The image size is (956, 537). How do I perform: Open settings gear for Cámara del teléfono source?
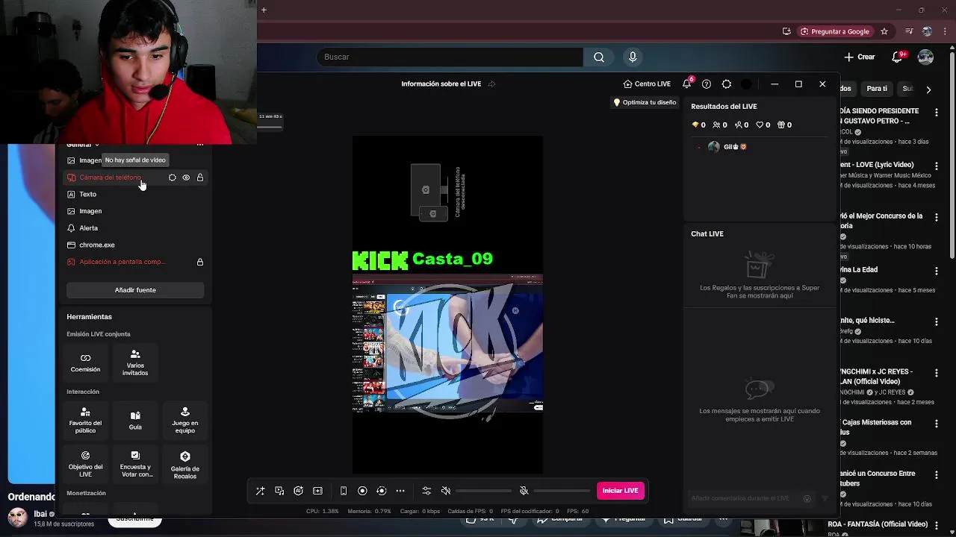point(172,178)
